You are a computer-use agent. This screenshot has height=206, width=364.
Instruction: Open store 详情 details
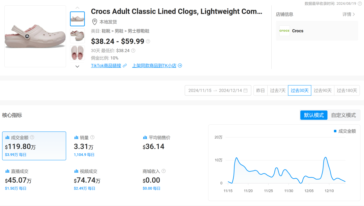(x=348, y=14)
